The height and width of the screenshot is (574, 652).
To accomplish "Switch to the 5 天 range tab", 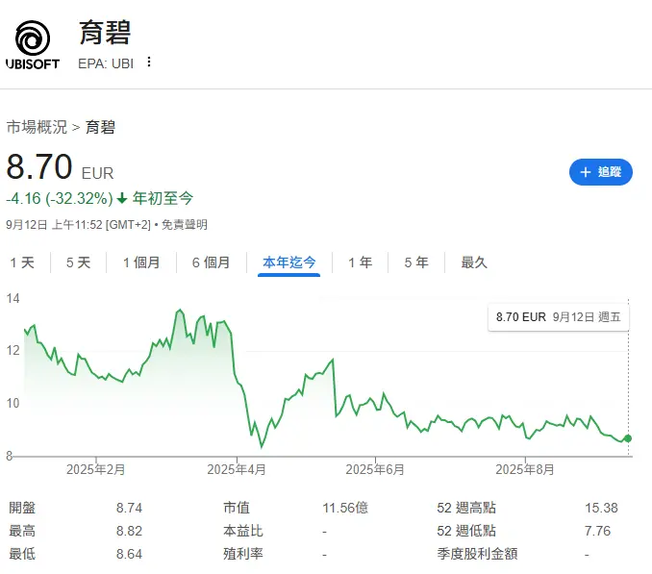I will pos(78,262).
